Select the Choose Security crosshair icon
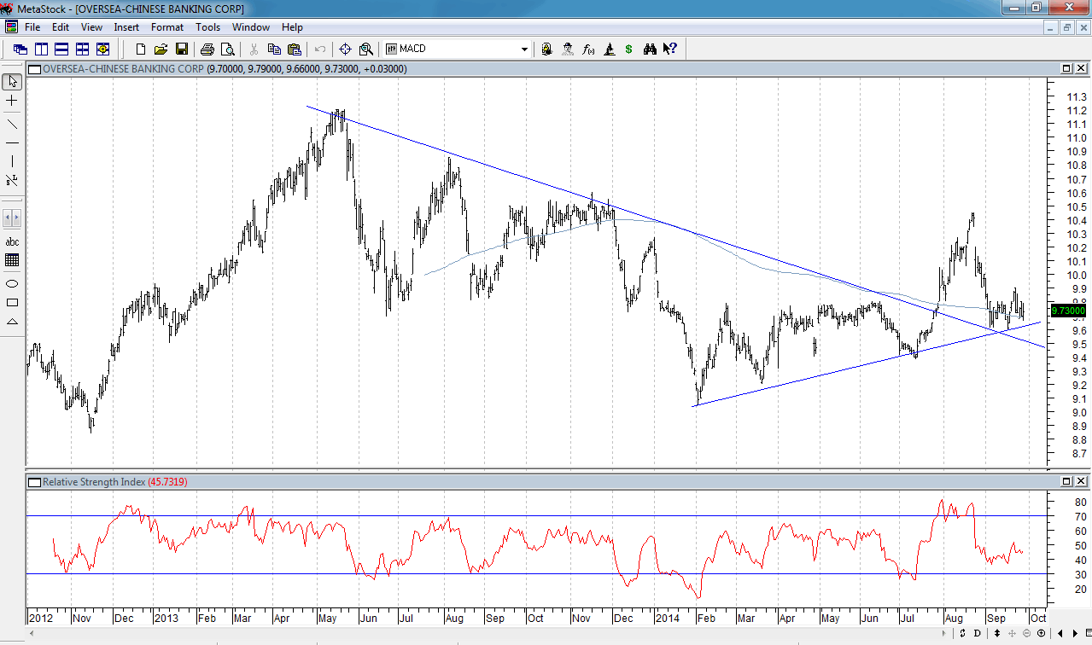The height and width of the screenshot is (645, 1092). pos(346,49)
